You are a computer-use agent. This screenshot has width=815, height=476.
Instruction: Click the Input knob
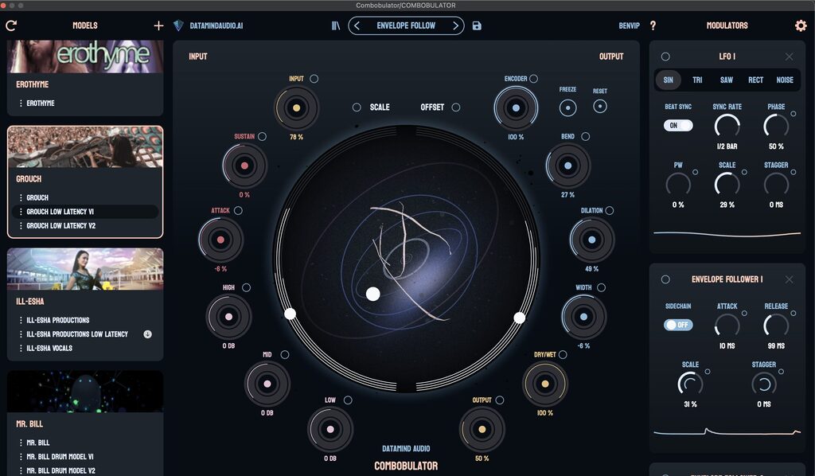pos(296,108)
